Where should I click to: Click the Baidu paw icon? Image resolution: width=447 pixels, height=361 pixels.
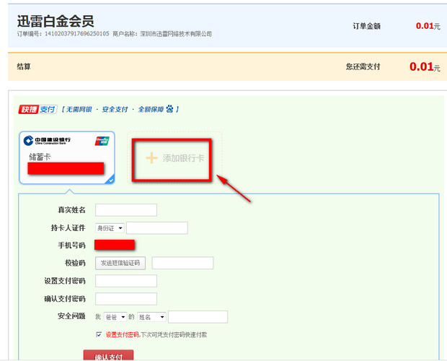(x=170, y=109)
